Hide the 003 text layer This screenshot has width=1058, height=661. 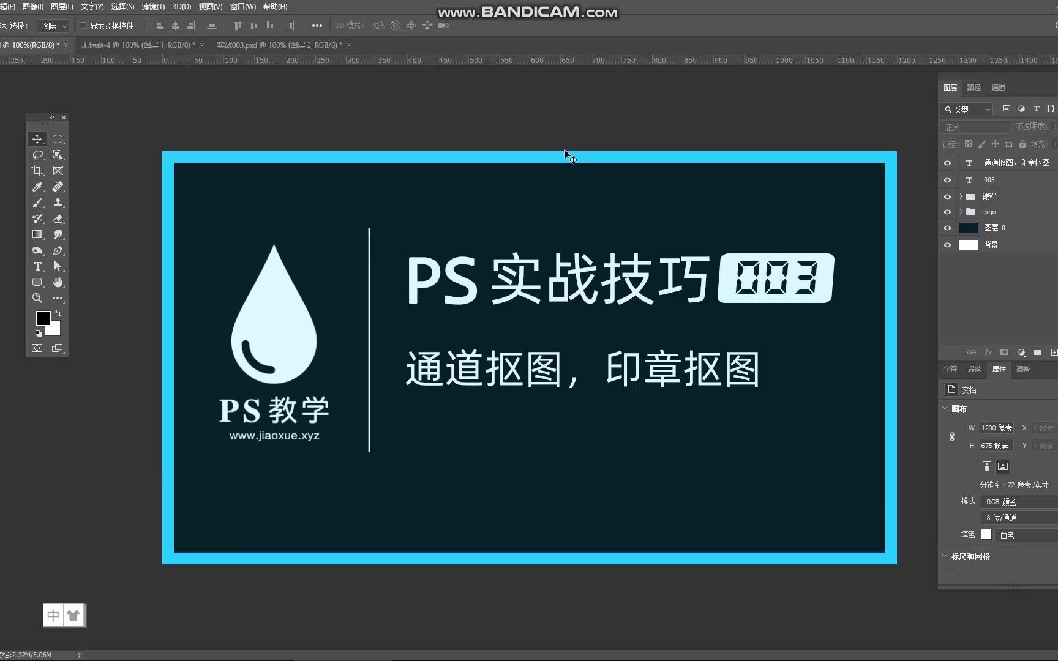[x=947, y=180]
